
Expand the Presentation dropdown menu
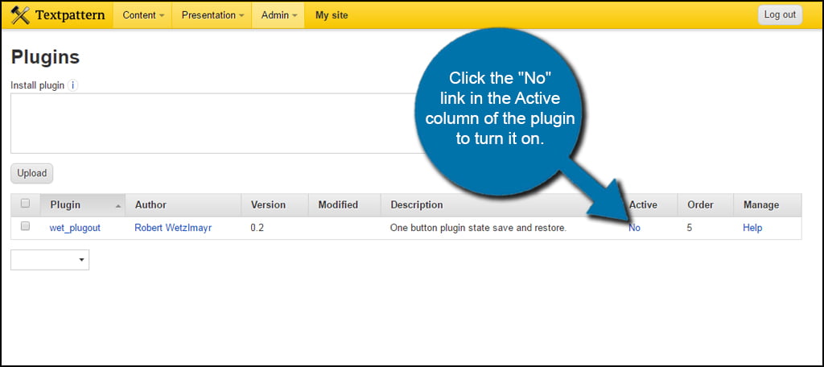(212, 15)
